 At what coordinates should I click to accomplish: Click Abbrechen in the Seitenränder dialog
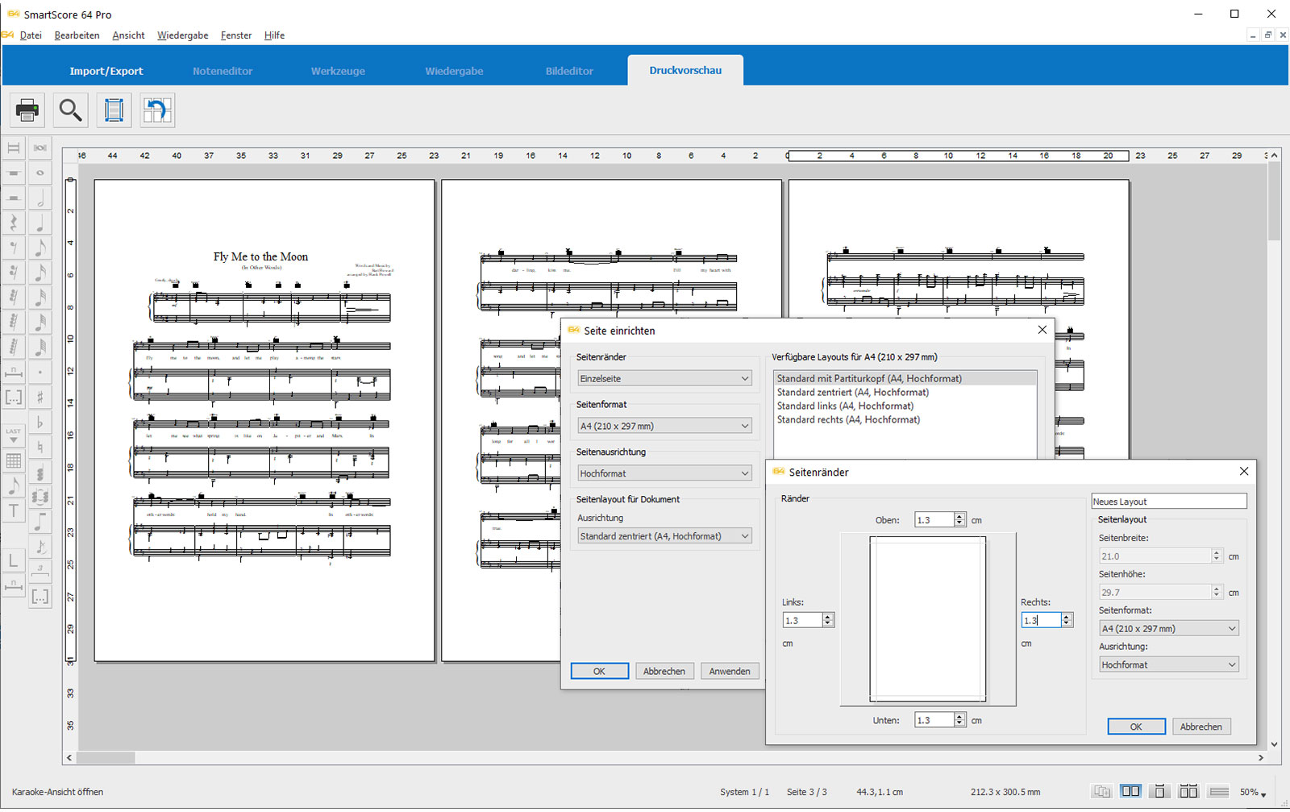pyautogui.click(x=1201, y=727)
